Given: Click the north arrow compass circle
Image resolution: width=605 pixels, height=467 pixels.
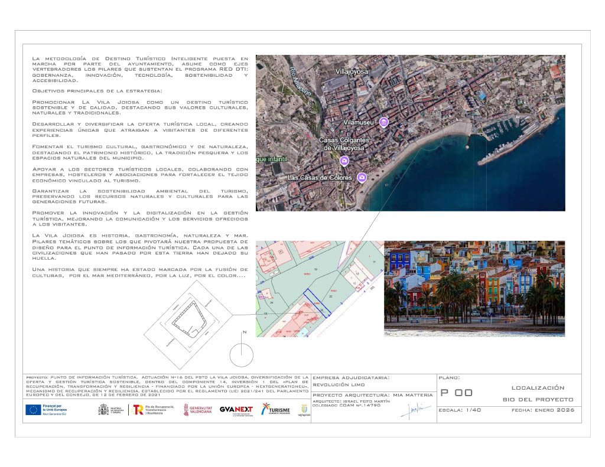Looking at the screenshot, I should click(242, 355).
